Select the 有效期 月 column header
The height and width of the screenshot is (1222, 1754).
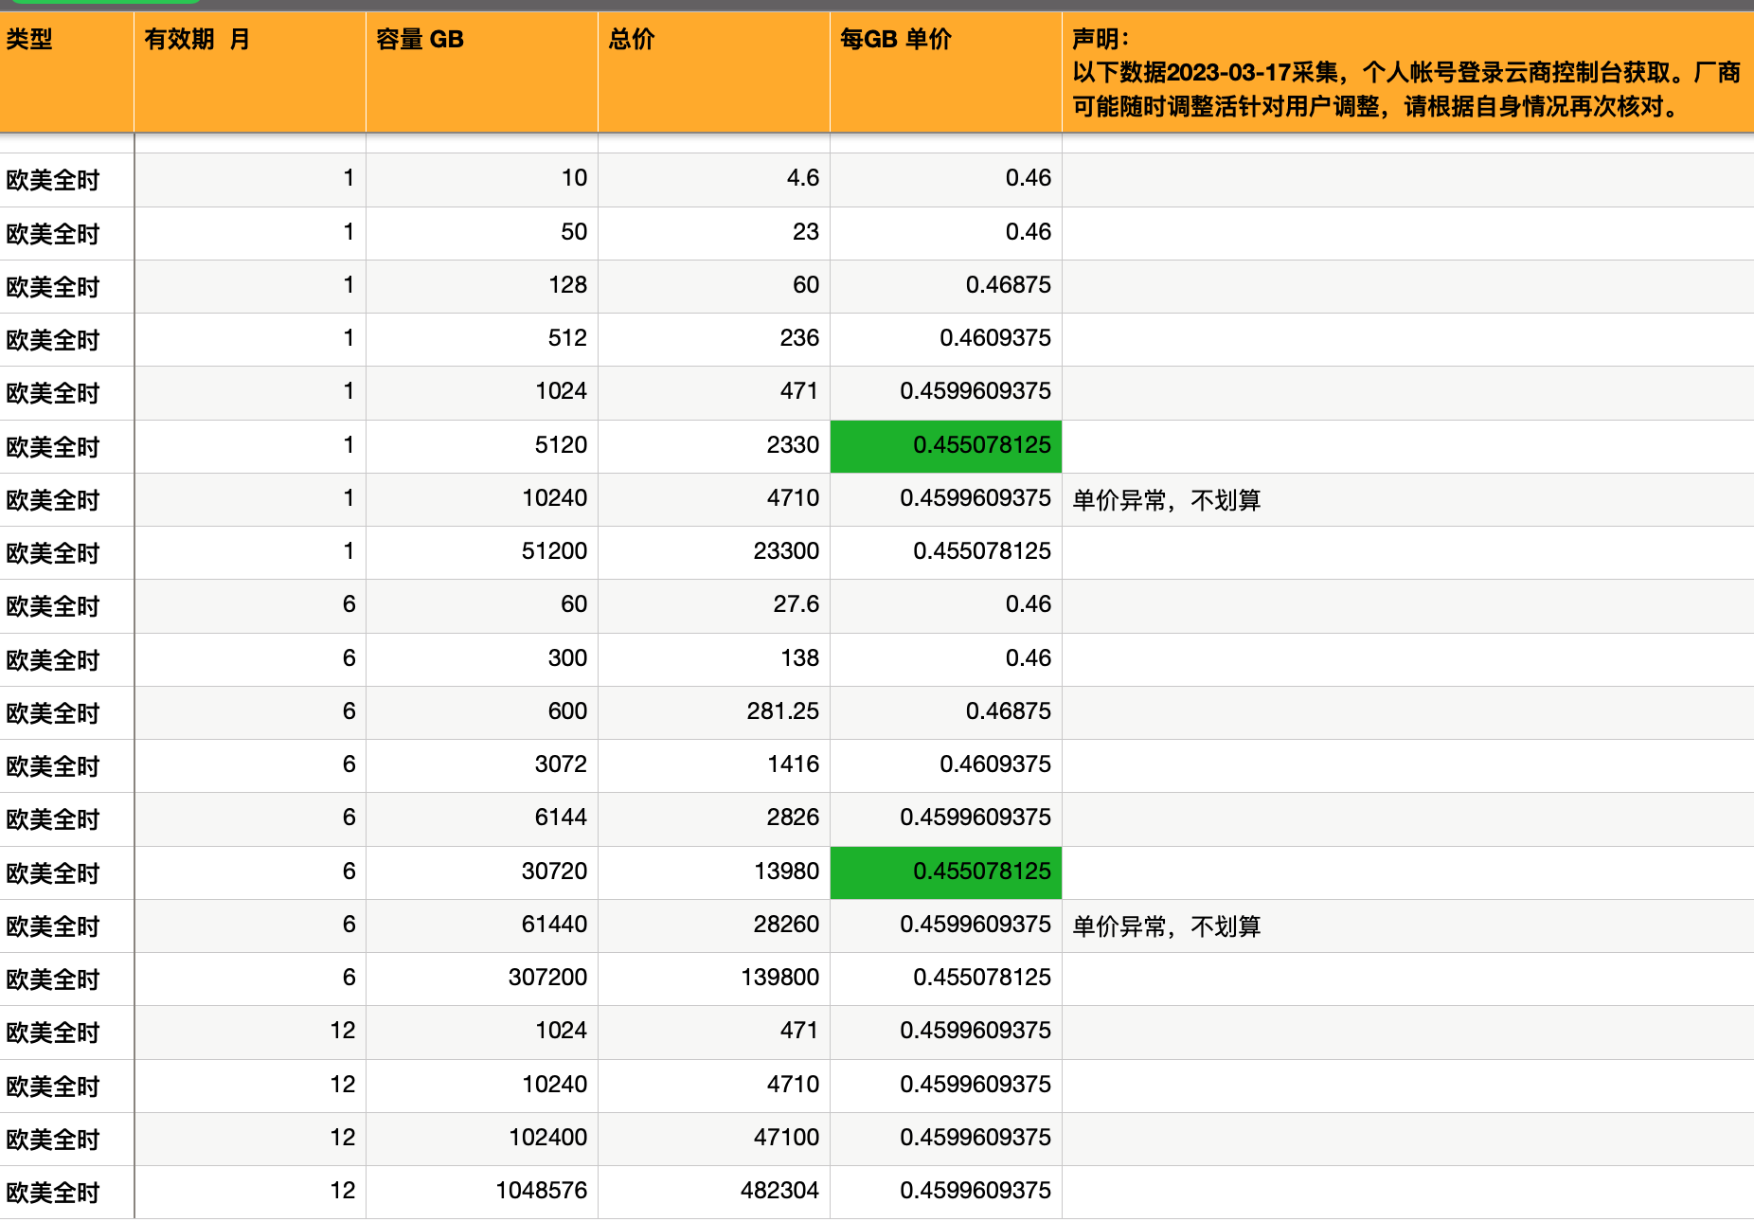coord(250,72)
